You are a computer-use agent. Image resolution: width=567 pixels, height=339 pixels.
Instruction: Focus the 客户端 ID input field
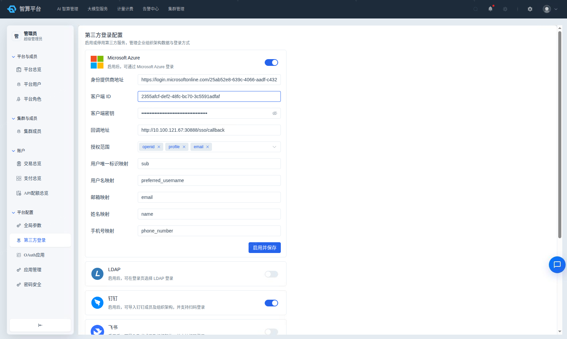coord(209,96)
